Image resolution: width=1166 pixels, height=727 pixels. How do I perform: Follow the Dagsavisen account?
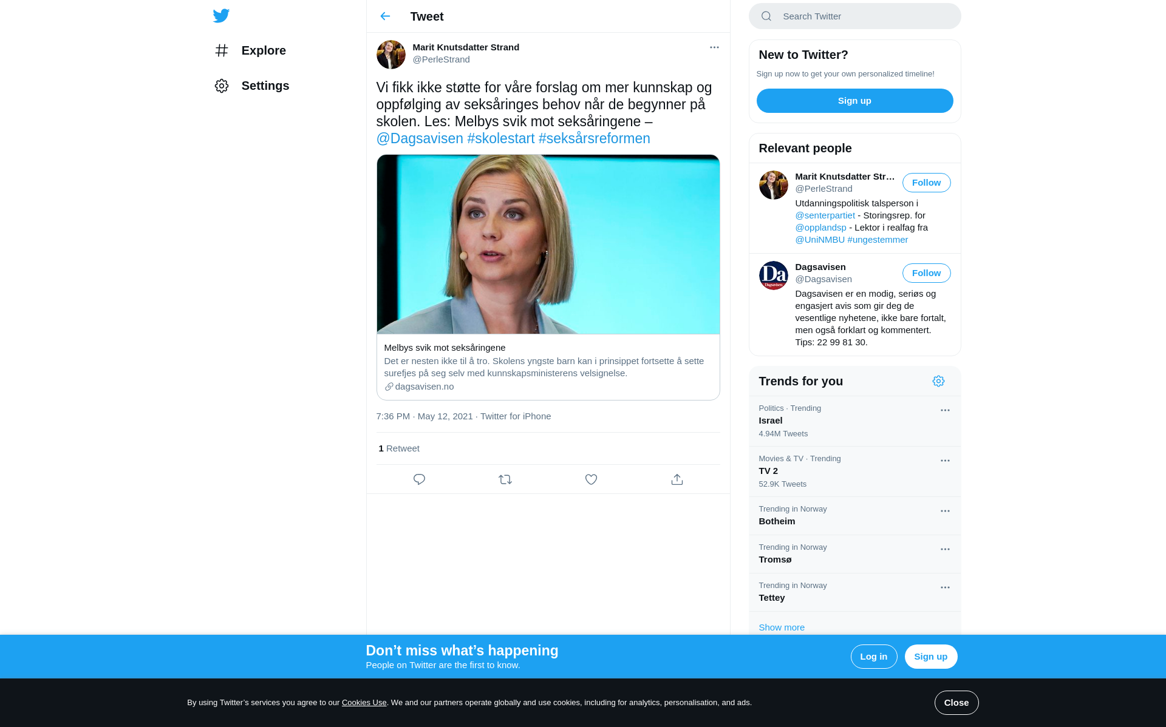coord(926,273)
